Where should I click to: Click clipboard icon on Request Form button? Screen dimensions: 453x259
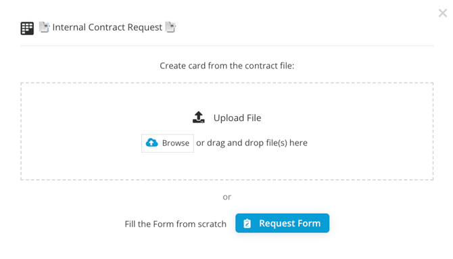pyautogui.click(x=247, y=223)
